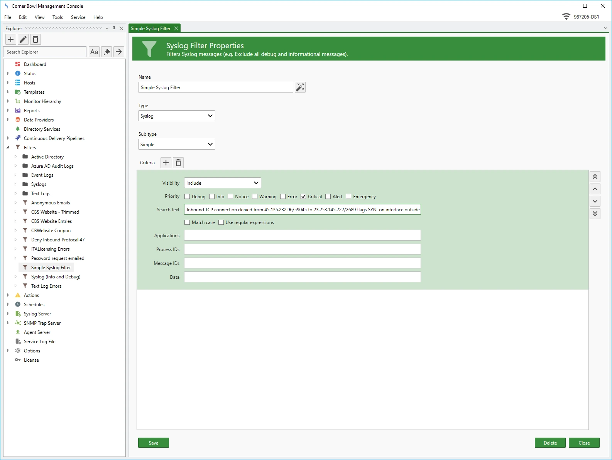Uncheck the Critical priority checkbox

point(303,197)
